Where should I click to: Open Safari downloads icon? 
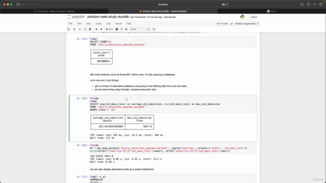pos(302,5)
